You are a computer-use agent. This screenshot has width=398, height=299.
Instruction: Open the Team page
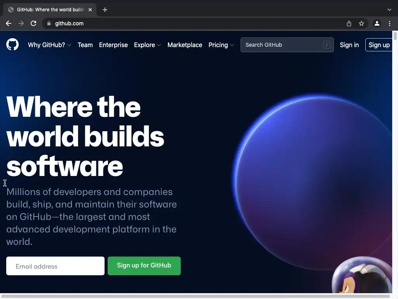(x=85, y=45)
